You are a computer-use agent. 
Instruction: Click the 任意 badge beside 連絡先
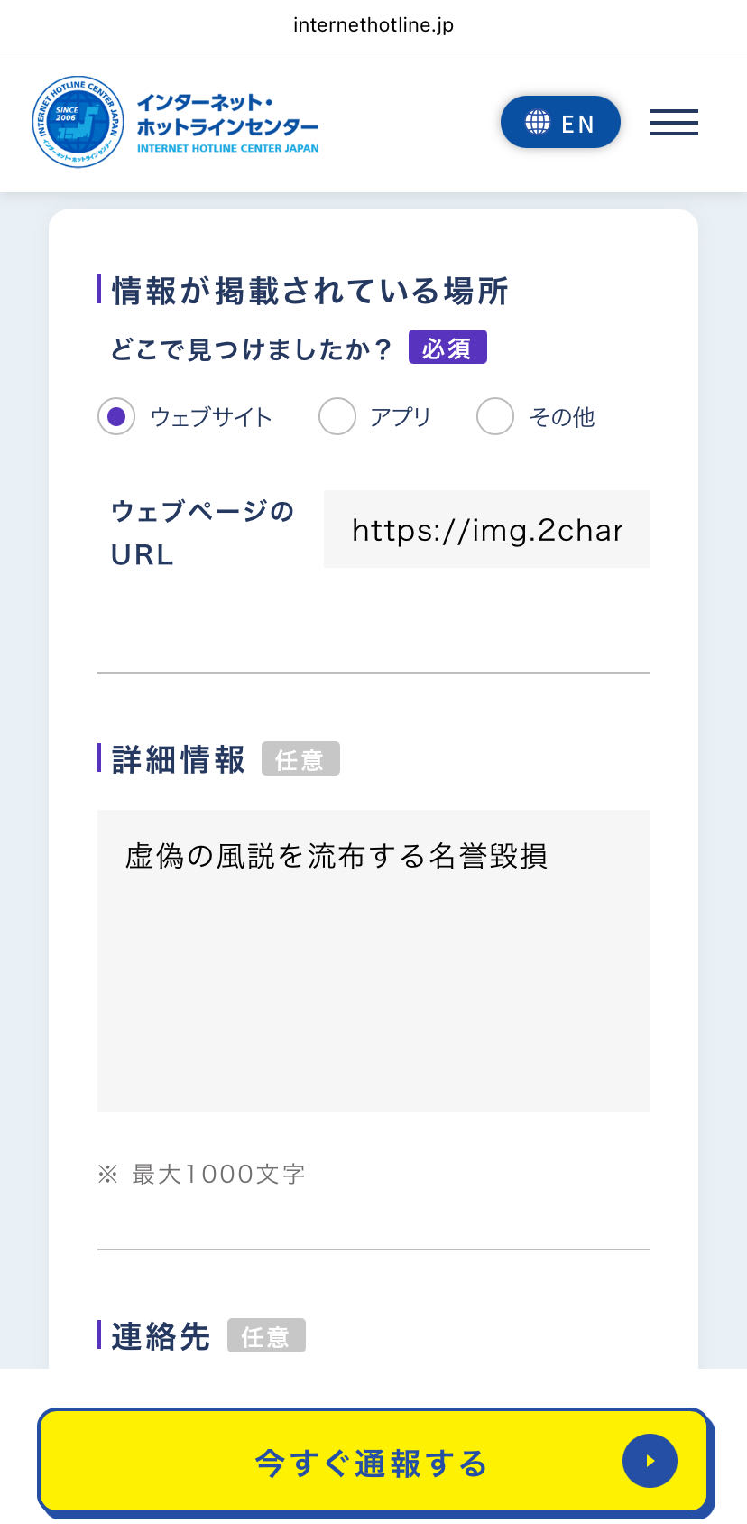coord(266,1335)
